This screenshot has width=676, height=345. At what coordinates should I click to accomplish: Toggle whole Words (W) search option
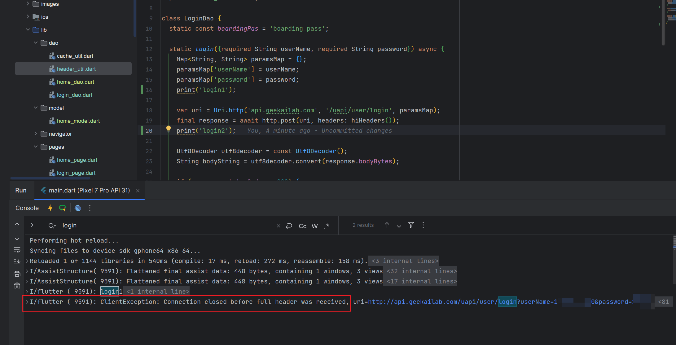[x=314, y=226]
